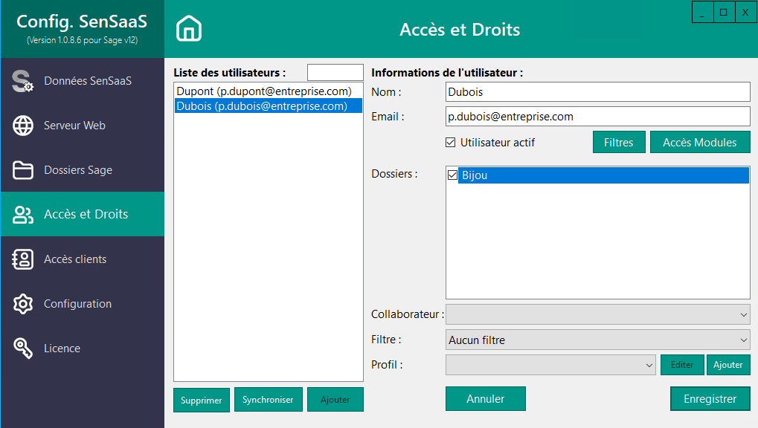Close the window with X
758x428 pixels.
coord(745,12)
